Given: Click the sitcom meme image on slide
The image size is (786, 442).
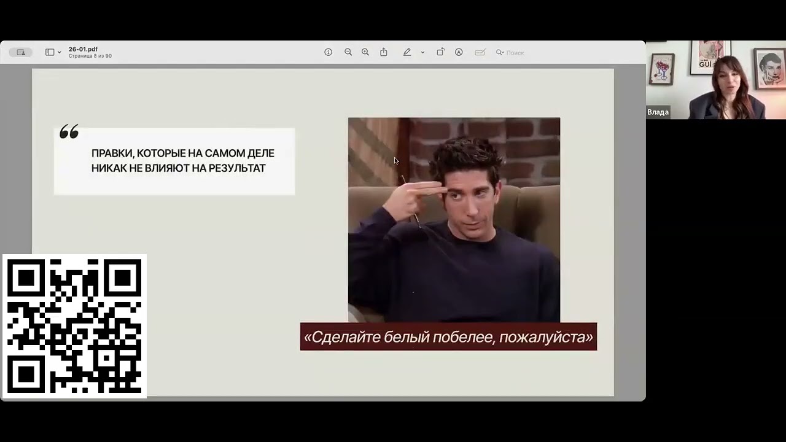Looking at the screenshot, I should (x=454, y=219).
